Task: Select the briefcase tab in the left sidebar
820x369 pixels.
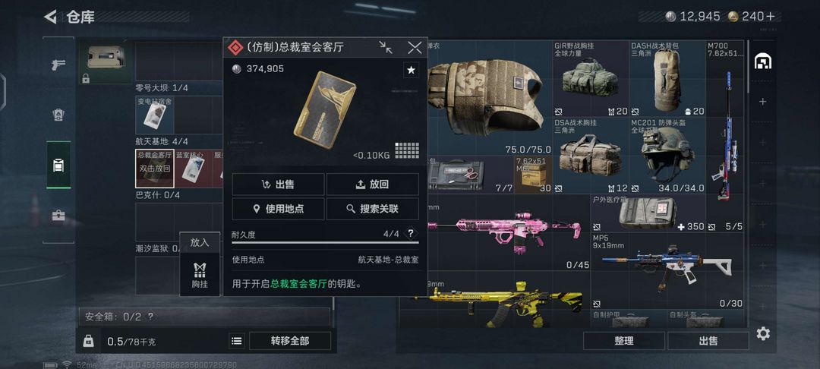Action: click(x=58, y=215)
